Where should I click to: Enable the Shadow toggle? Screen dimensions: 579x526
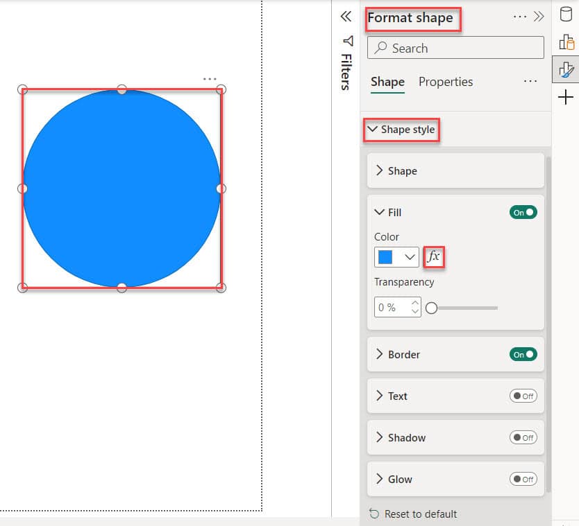click(523, 437)
